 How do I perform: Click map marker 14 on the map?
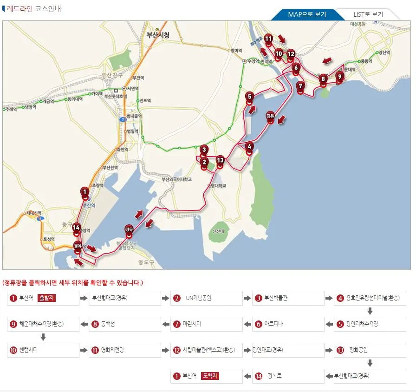pos(77,229)
